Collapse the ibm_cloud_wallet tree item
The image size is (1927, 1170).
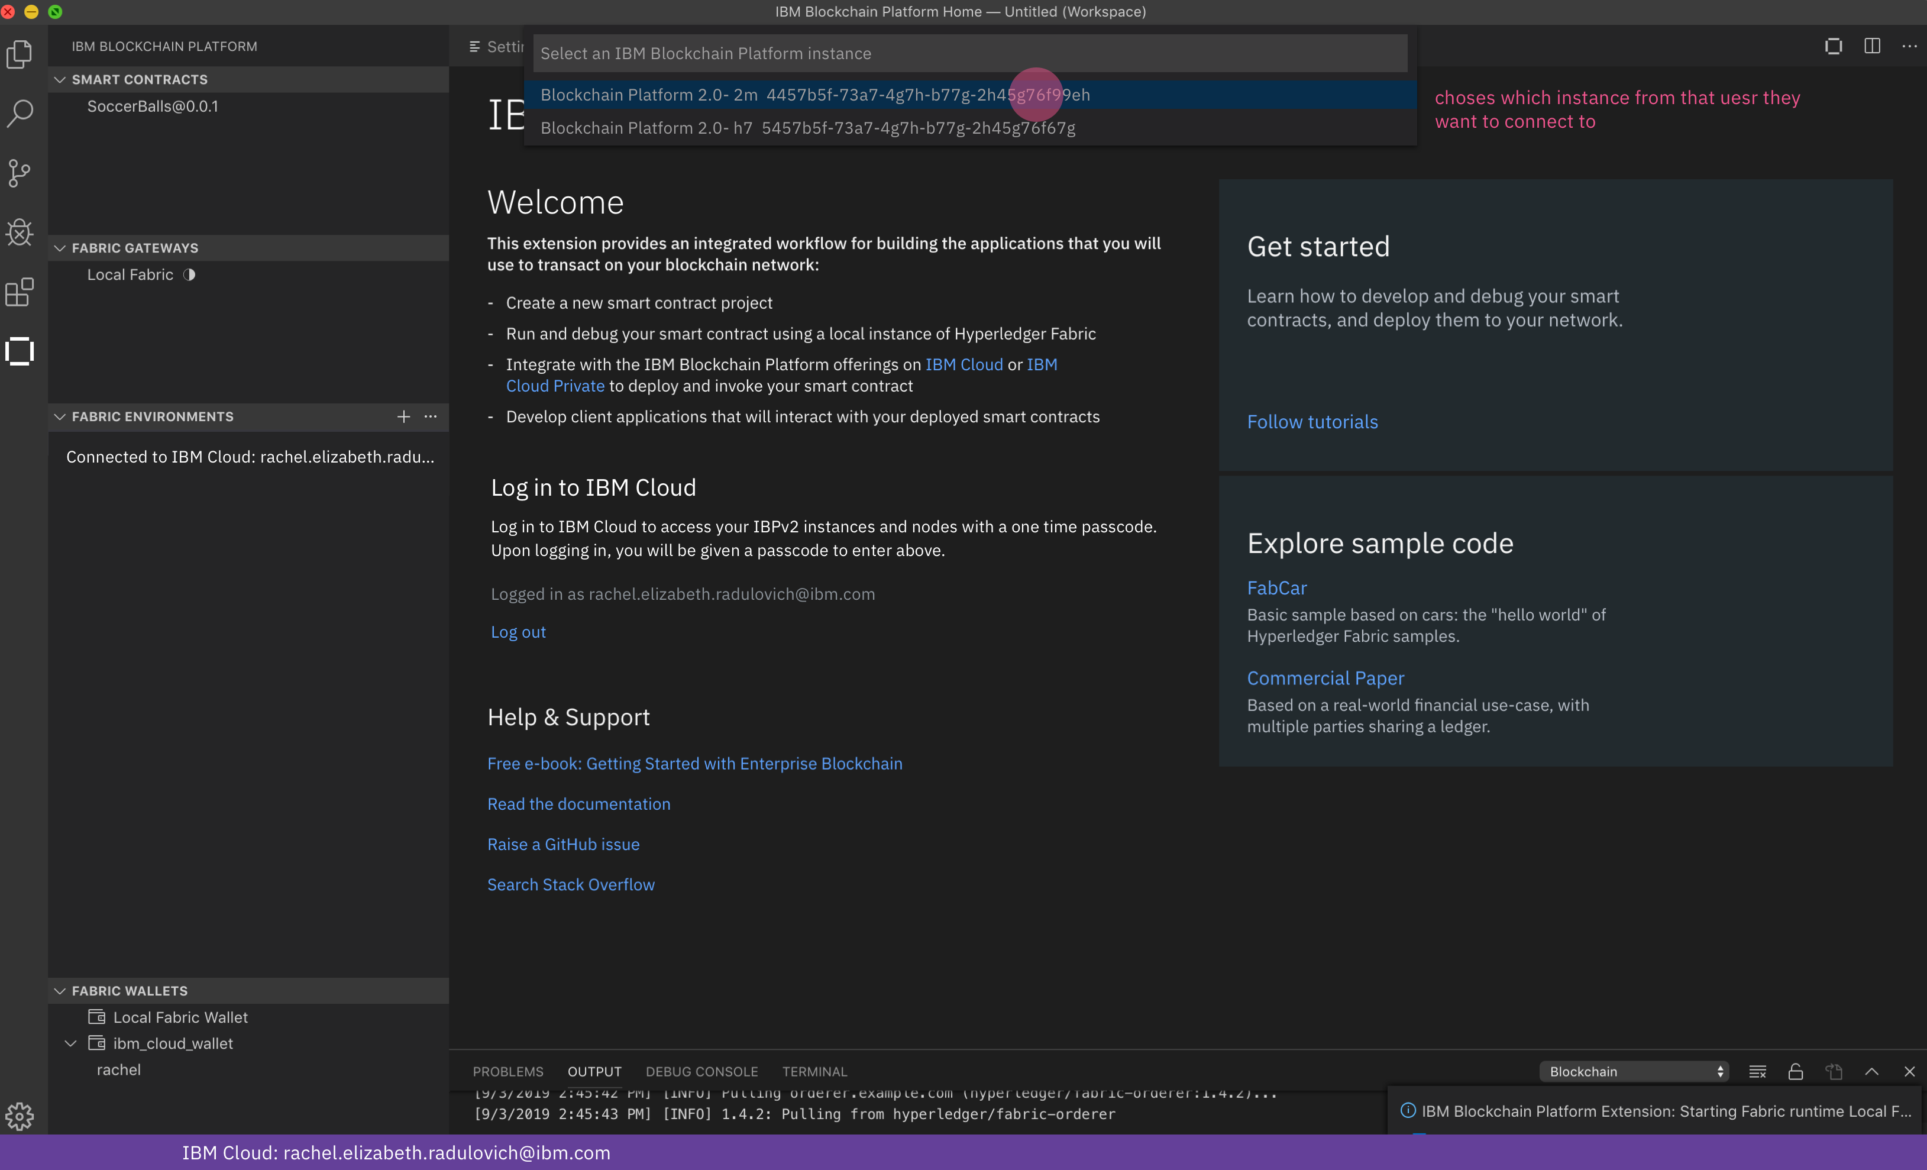(x=70, y=1043)
